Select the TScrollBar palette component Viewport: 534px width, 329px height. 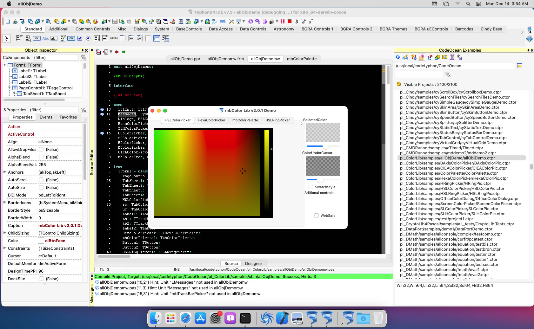[x=114, y=38]
